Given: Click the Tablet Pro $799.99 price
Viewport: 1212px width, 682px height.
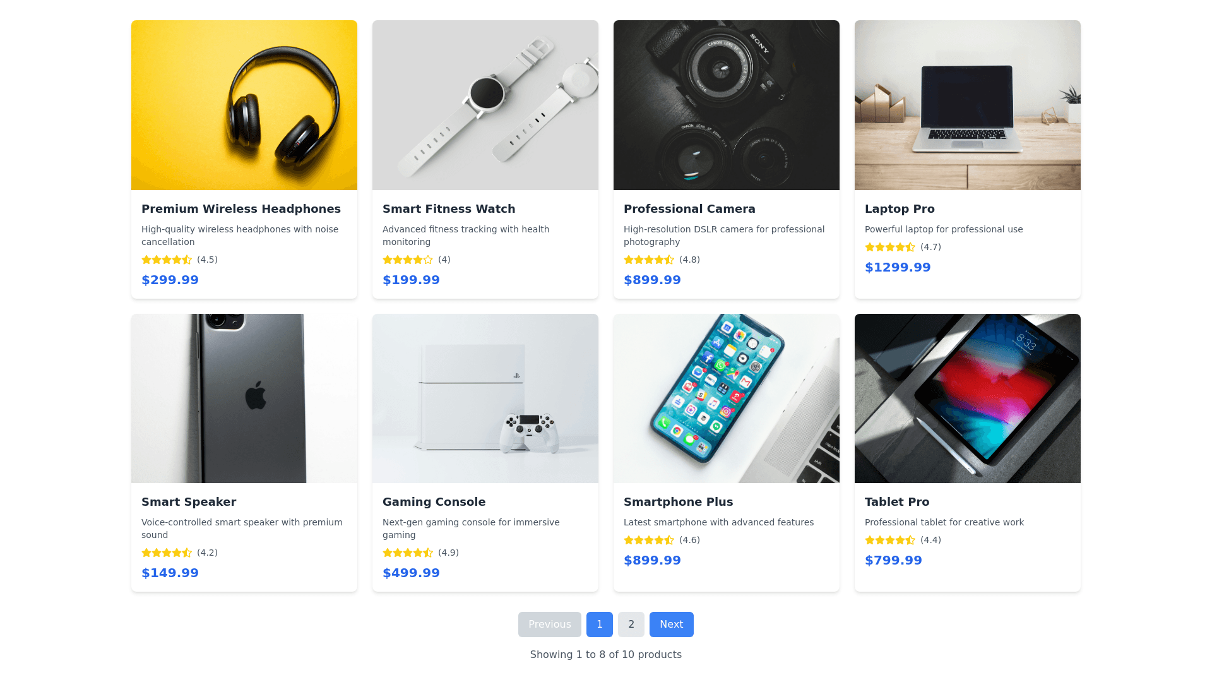Looking at the screenshot, I should click(893, 560).
